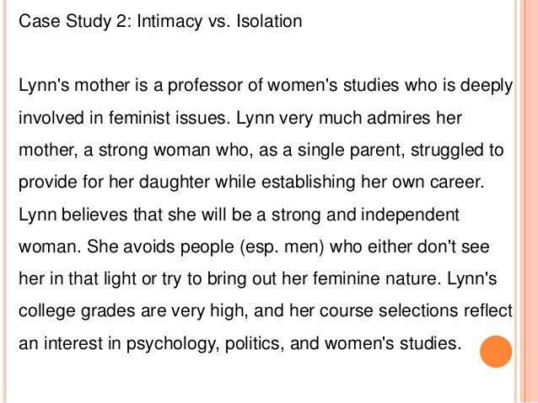Image resolution: width=538 pixels, height=403 pixels.
Task: Select the word 'Intimacy' in the title
Action: click(169, 22)
